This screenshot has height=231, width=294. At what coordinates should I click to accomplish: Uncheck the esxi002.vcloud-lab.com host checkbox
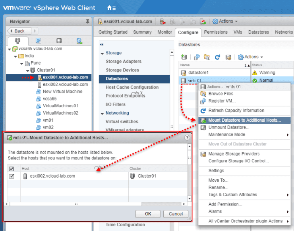pos(11,176)
